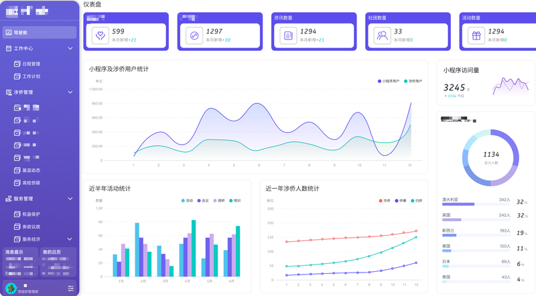Click the gift icon in 活动数量 card
Viewport: 536px width, 296px height.
pyautogui.click(x=476, y=35)
